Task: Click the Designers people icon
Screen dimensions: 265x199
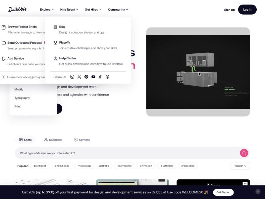Action: [46, 140]
